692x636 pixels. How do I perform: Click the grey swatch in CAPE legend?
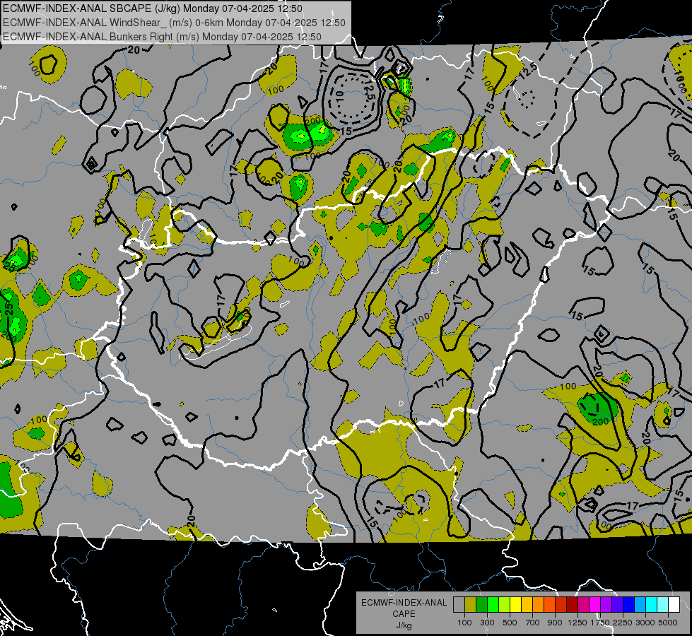(x=459, y=605)
